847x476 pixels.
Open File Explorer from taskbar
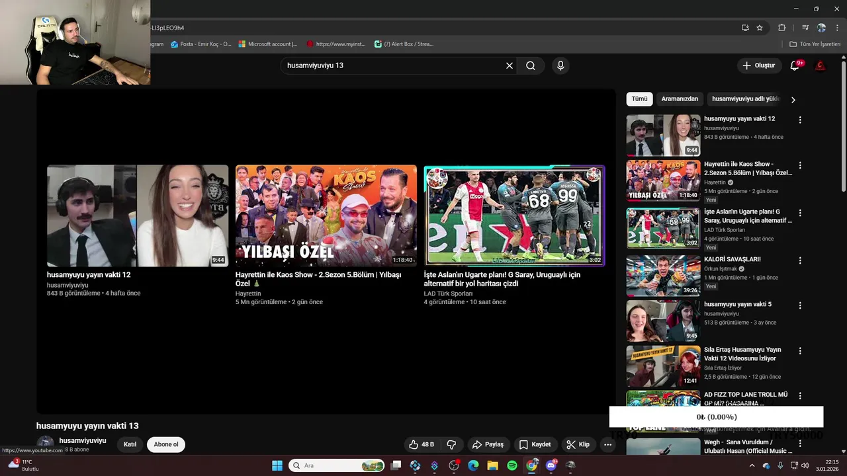coord(492,465)
